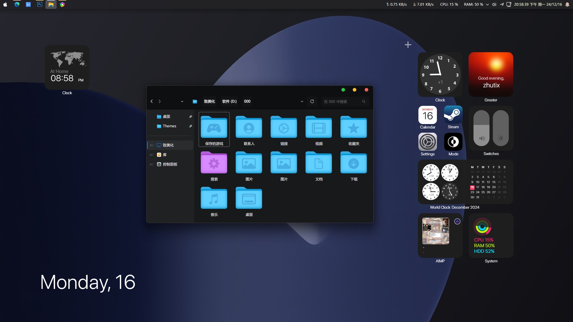Click the Mode widget icon
Image resolution: width=573 pixels, height=322 pixels.
(x=453, y=142)
